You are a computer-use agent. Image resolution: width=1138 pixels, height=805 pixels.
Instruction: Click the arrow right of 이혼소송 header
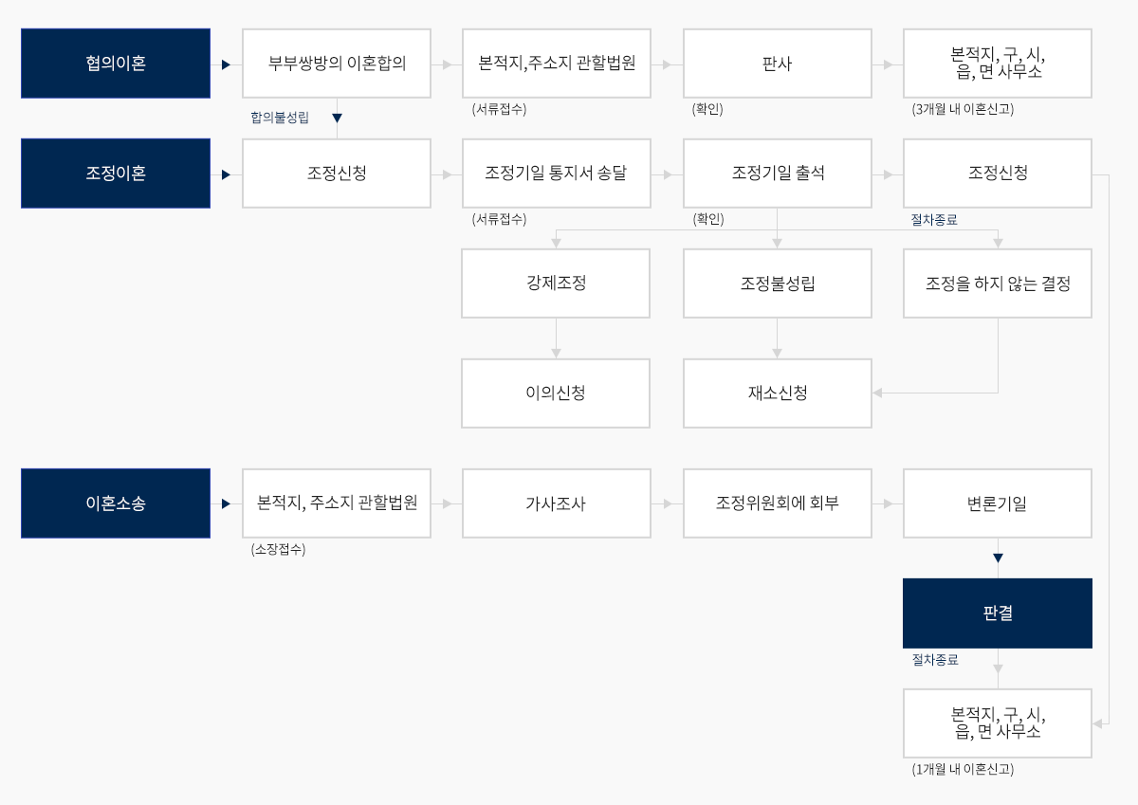tap(226, 504)
